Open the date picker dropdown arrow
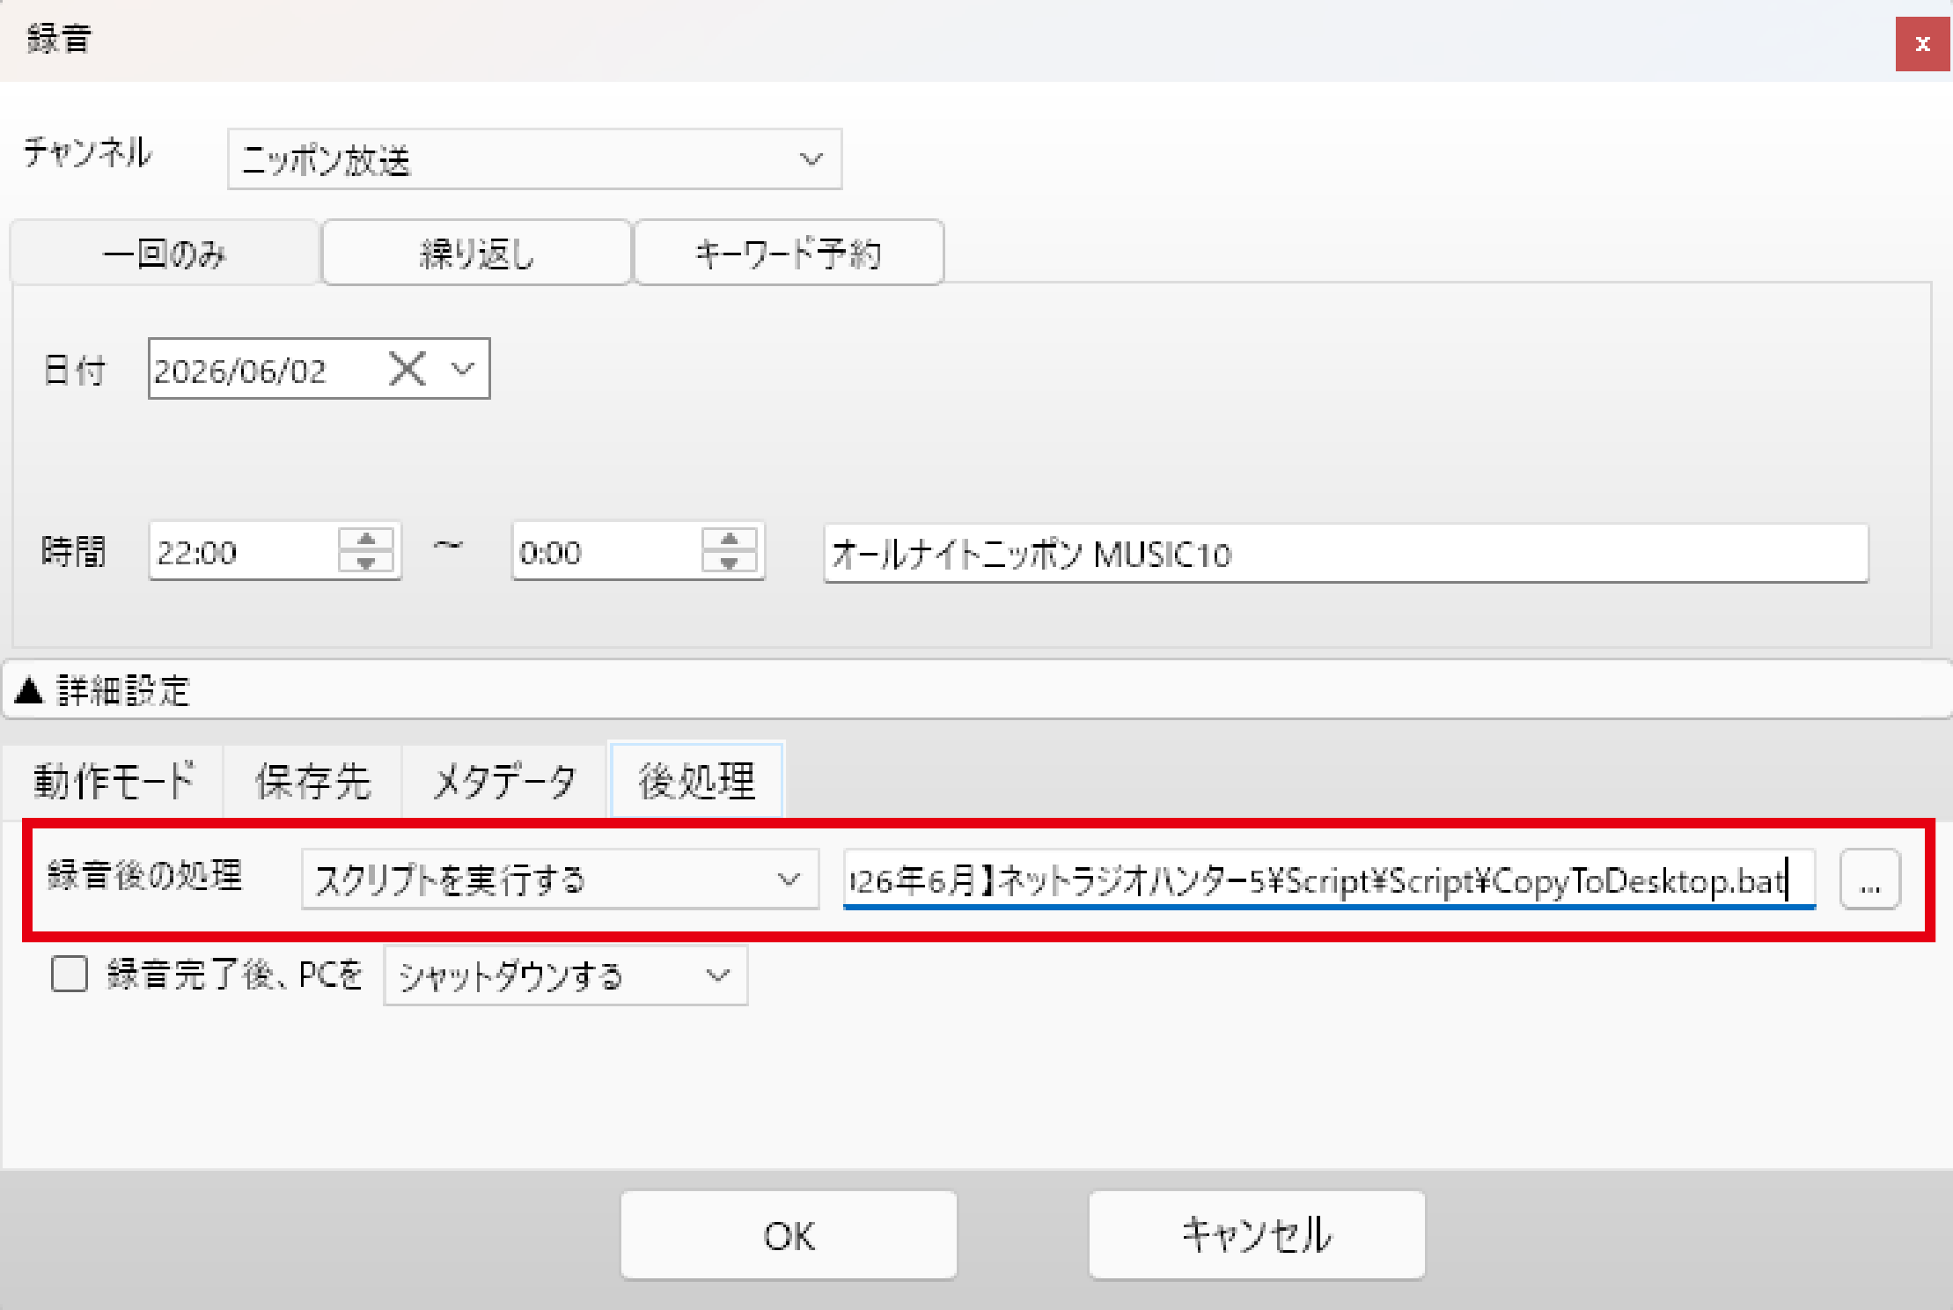The height and width of the screenshot is (1310, 1953). [x=463, y=369]
